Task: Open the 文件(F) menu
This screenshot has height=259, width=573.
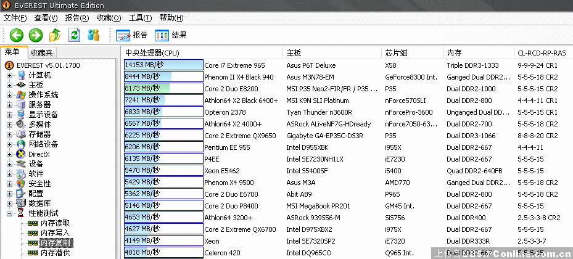Action: click(15, 18)
